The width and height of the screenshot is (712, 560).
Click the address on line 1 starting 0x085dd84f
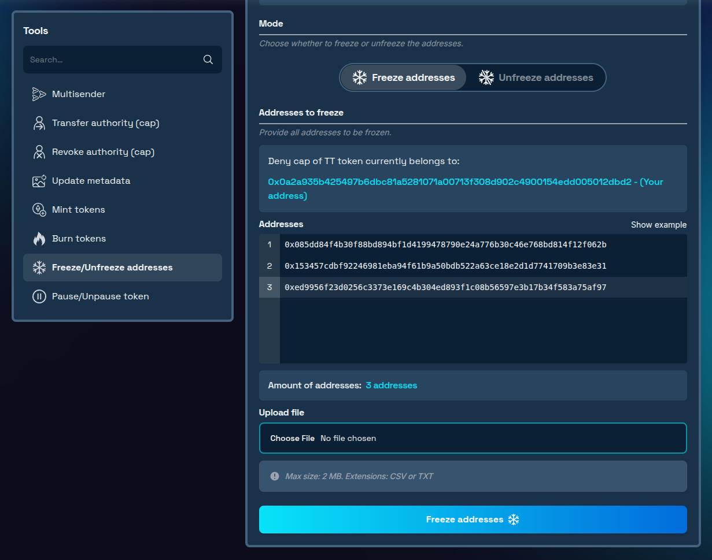point(445,244)
